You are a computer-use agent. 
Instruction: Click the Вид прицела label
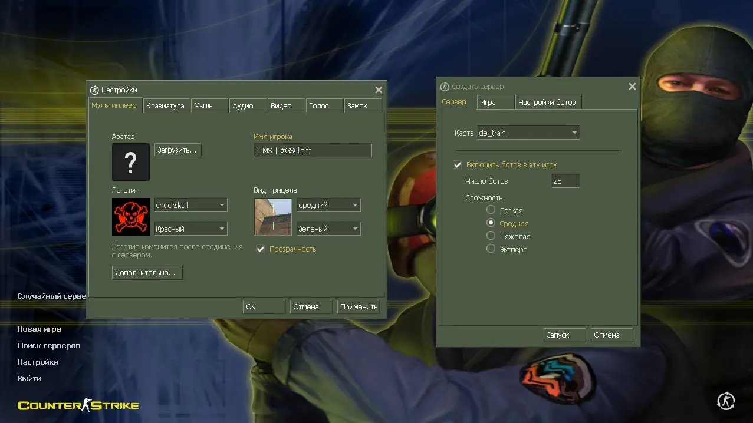click(x=275, y=190)
